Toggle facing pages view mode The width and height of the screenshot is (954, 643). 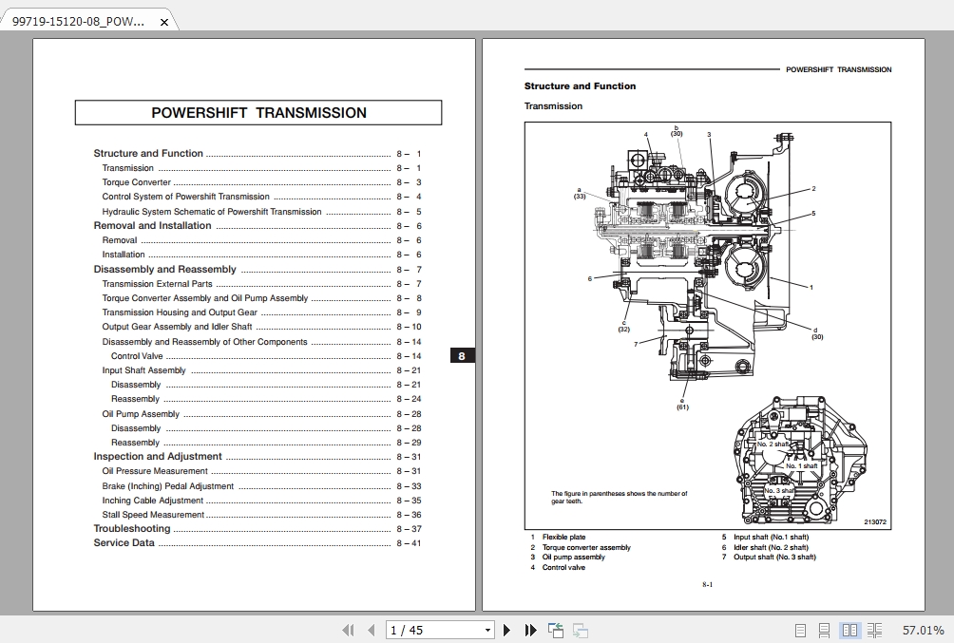[849, 630]
